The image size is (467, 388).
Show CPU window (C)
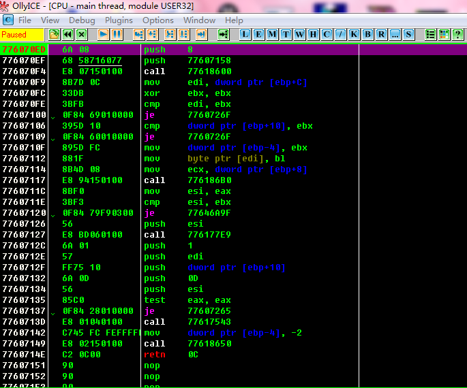point(327,35)
